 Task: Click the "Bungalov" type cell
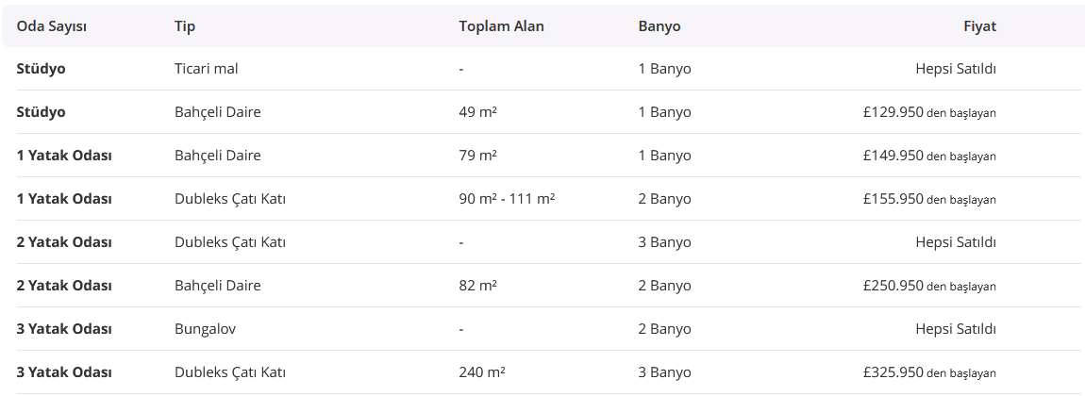[205, 329]
